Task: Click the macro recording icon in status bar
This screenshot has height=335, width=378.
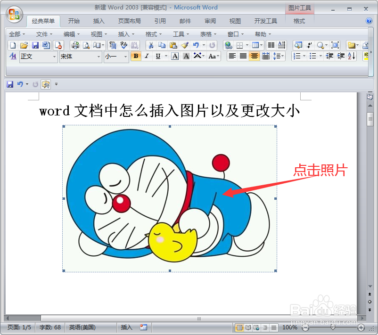Action: pyautogui.click(x=143, y=327)
